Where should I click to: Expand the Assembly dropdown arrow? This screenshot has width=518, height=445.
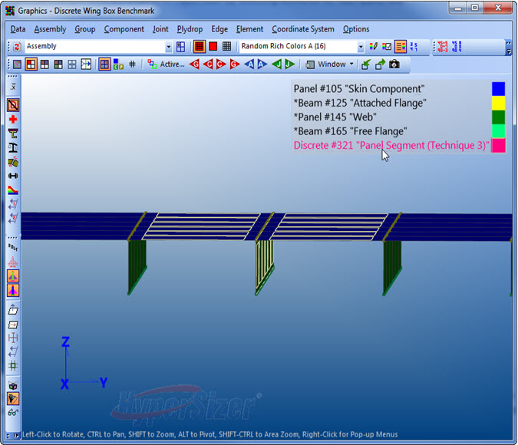click(x=169, y=47)
